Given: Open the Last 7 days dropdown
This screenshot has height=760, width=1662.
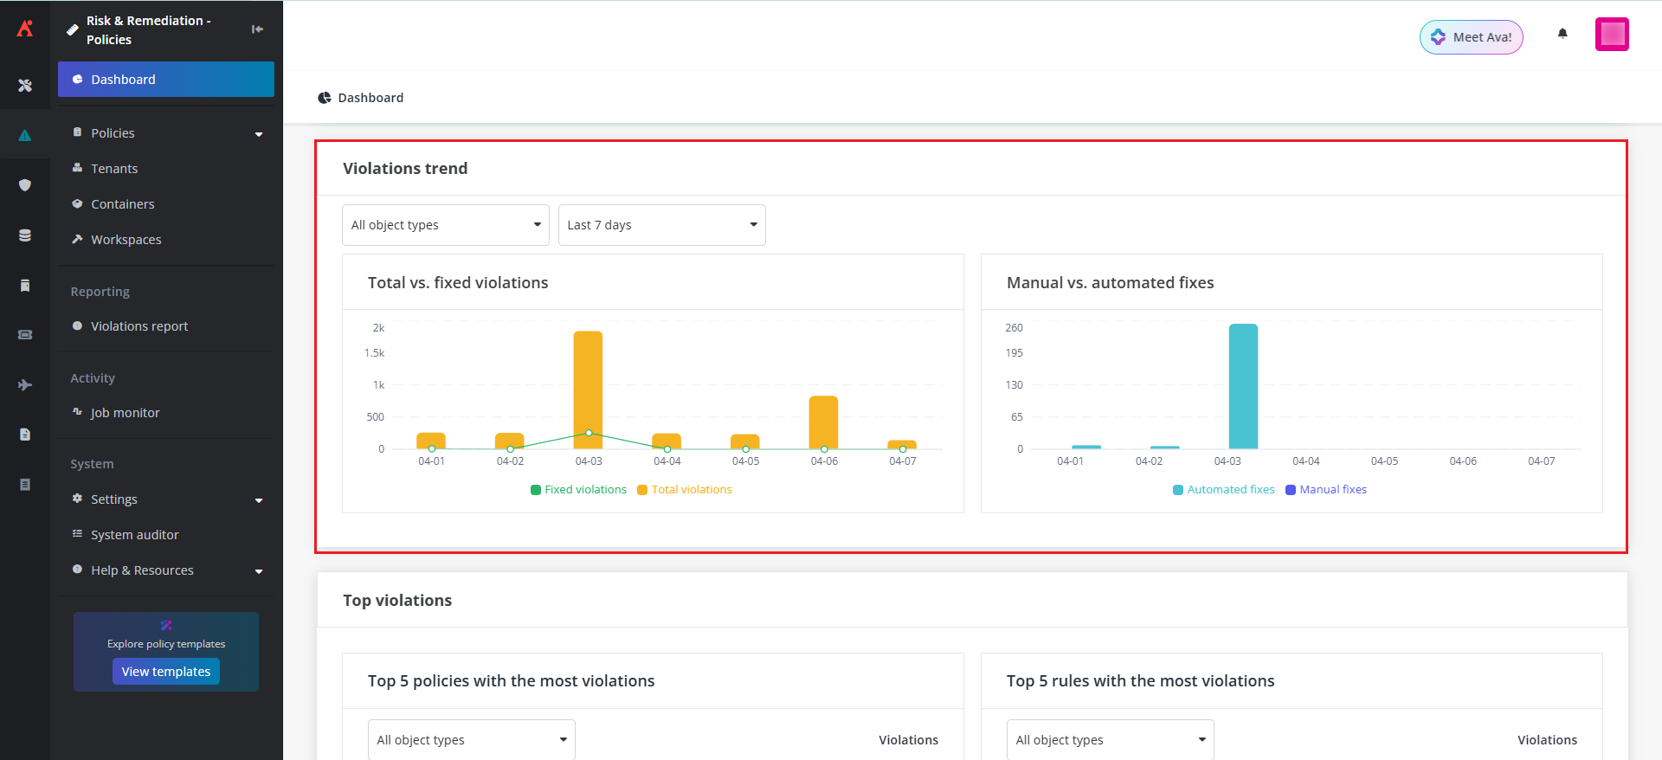Looking at the screenshot, I should [x=661, y=225].
